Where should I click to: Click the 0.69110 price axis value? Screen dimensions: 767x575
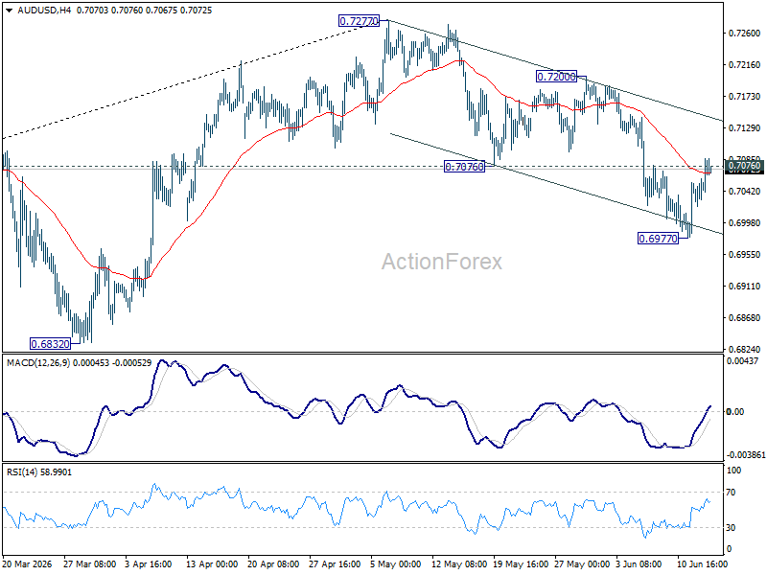745,286
